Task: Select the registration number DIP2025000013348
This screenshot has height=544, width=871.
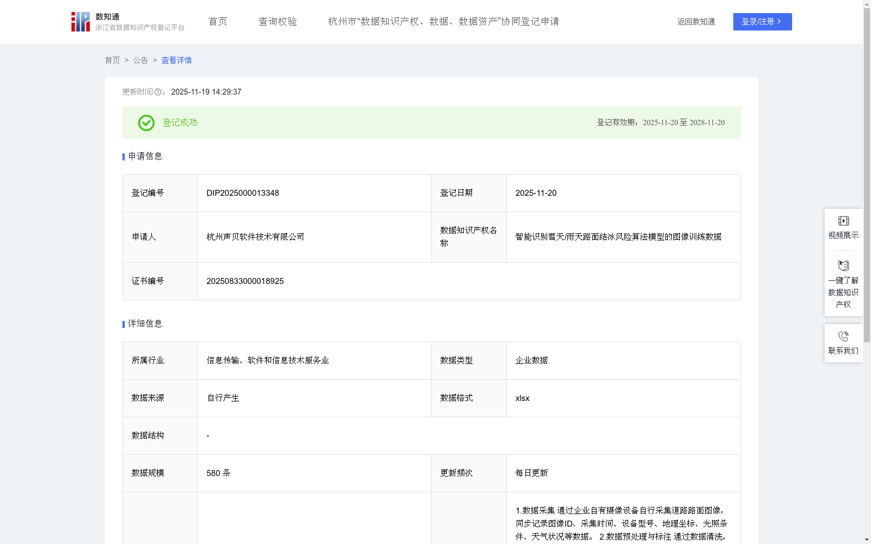Action: (x=242, y=193)
